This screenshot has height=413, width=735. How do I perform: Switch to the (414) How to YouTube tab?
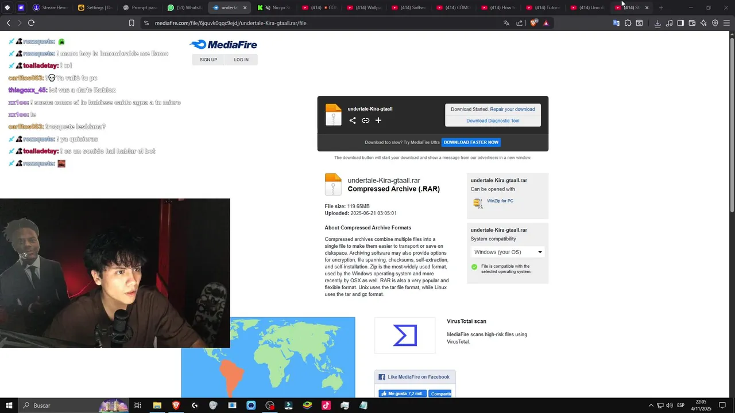coord(498,7)
